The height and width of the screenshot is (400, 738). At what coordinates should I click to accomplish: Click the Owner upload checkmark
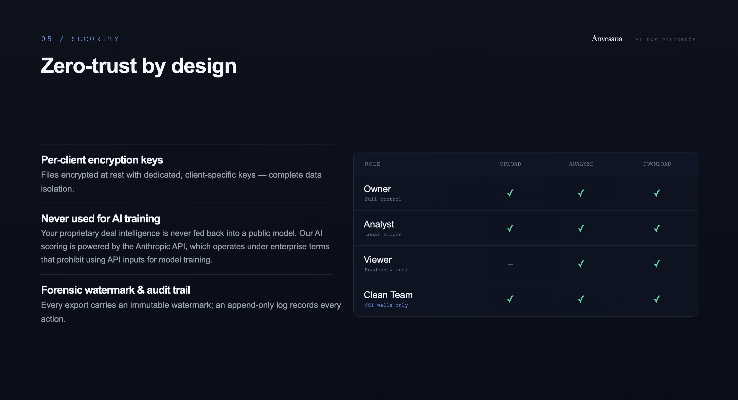tap(510, 193)
